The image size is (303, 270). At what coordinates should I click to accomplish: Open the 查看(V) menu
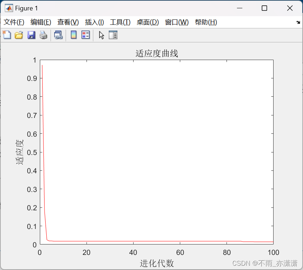[x=68, y=22]
